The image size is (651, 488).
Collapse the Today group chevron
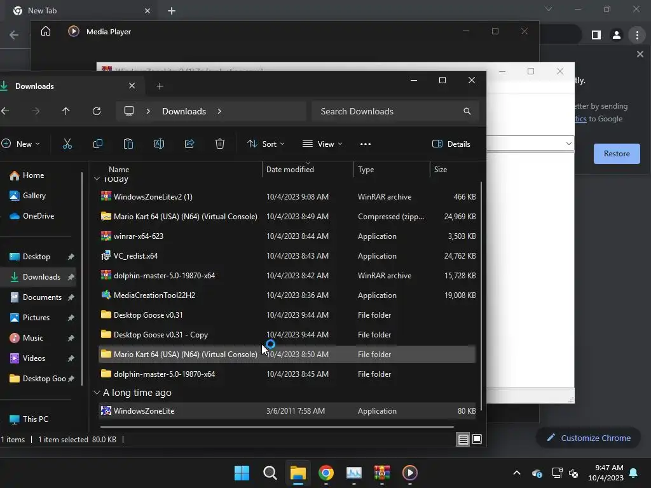[x=97, y=179]
